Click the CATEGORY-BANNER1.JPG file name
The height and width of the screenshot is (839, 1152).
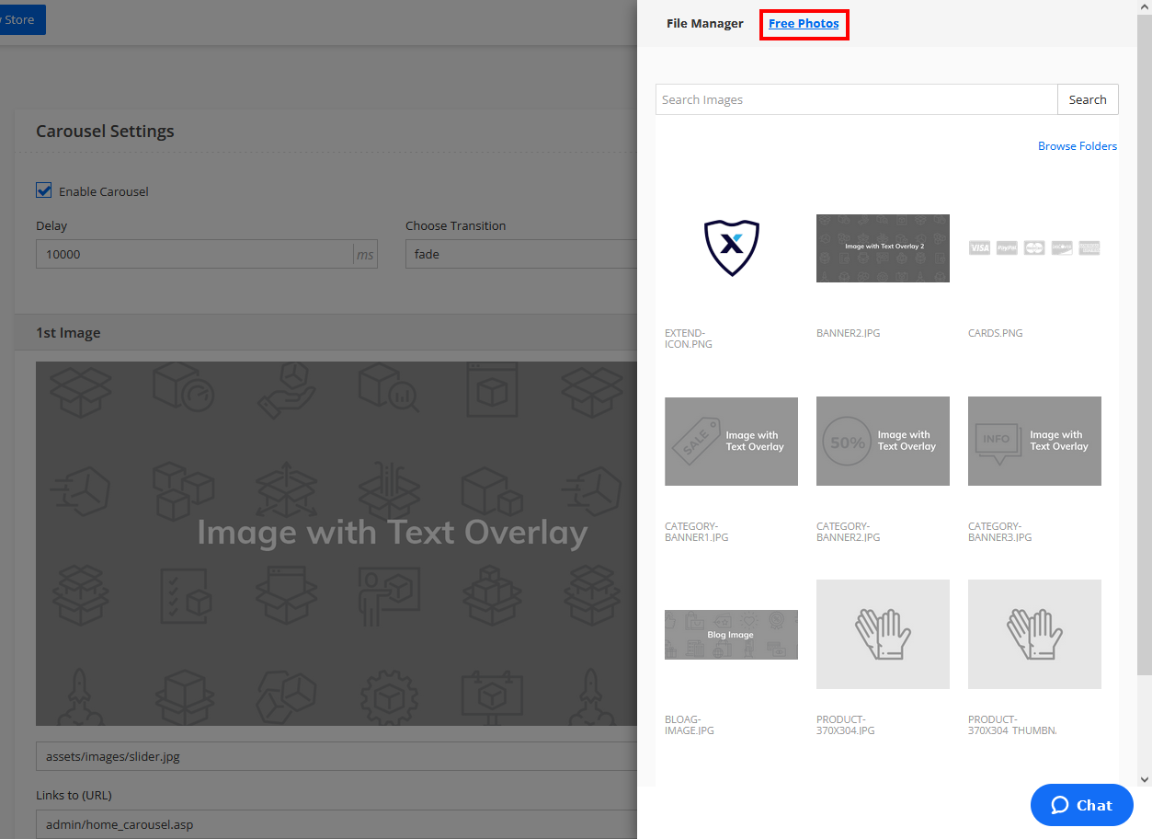pyautogui.click(x=696, y=532)
